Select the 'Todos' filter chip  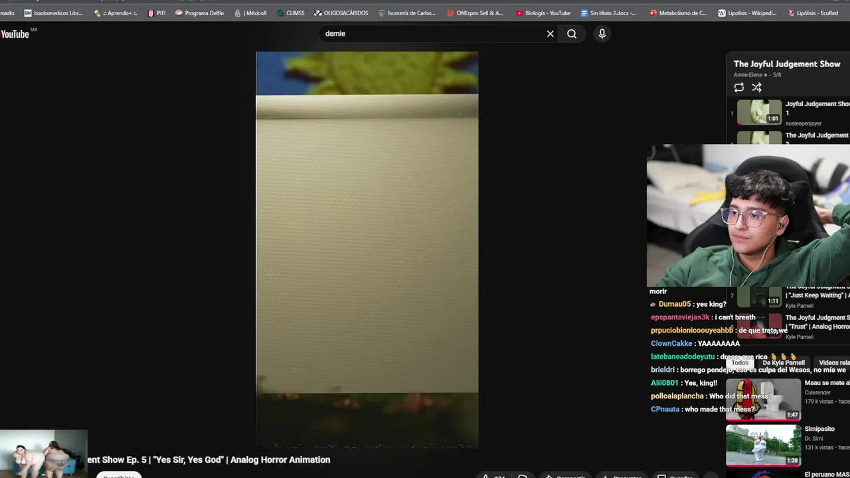click(x=740, y=363)
